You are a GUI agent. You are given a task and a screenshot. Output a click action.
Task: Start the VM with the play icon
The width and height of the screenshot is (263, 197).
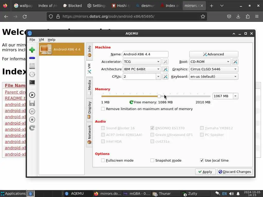[32, 95]
